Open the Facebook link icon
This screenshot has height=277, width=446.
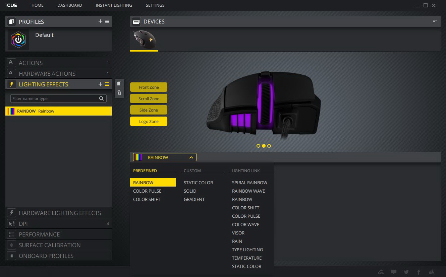419,272
